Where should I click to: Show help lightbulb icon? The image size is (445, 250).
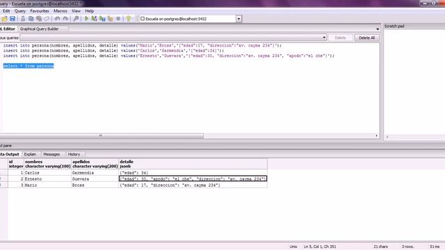[x=129, y=19]
